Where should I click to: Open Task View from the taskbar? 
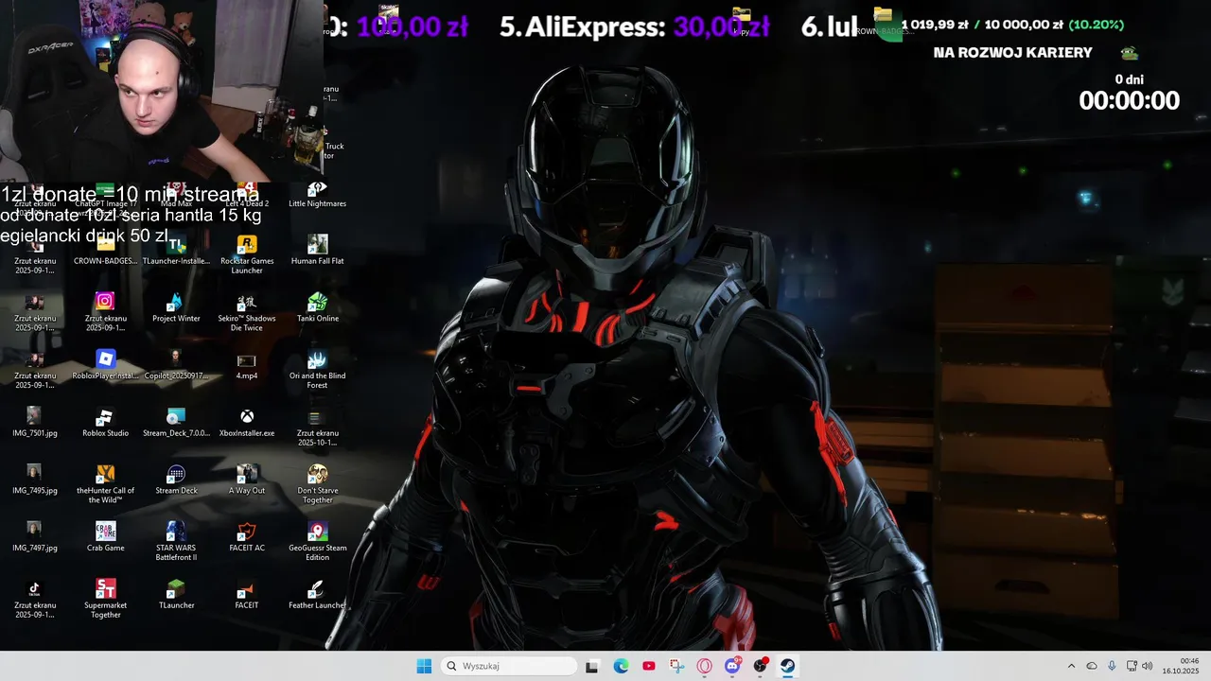592,666
